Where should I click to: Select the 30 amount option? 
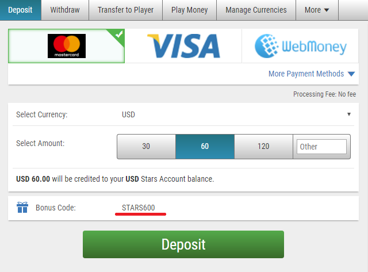point(146,147)
